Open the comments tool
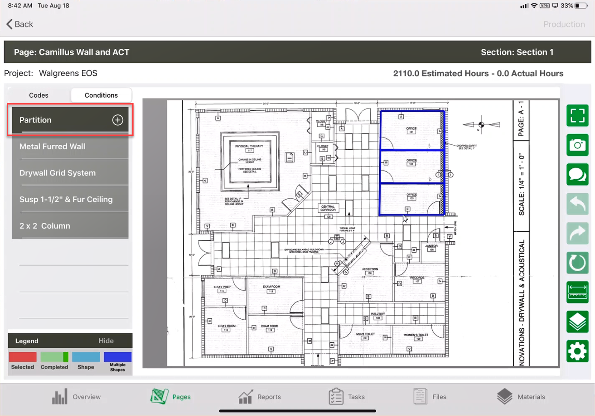595x416 pixels. [577, 174]
